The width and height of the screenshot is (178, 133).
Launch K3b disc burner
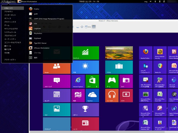[33, 24]
